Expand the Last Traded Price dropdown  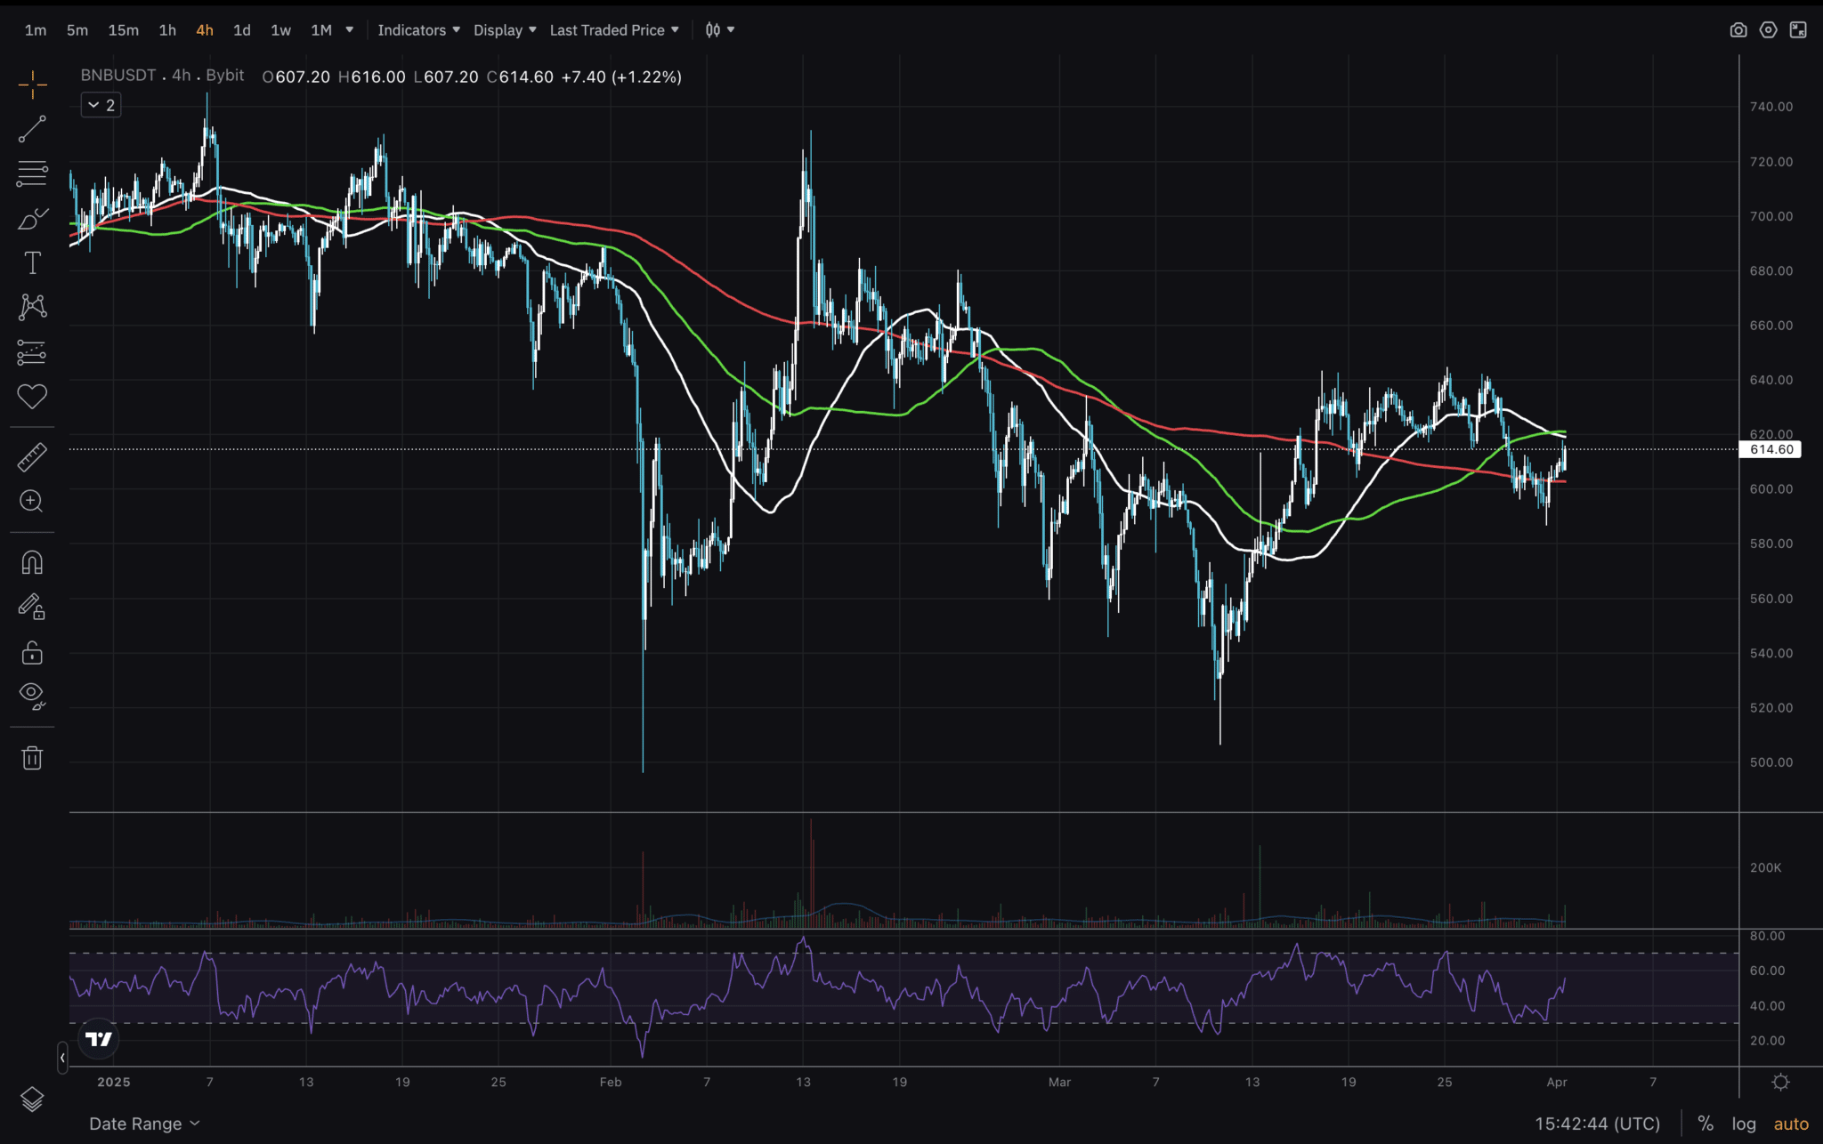coord(614,30)
